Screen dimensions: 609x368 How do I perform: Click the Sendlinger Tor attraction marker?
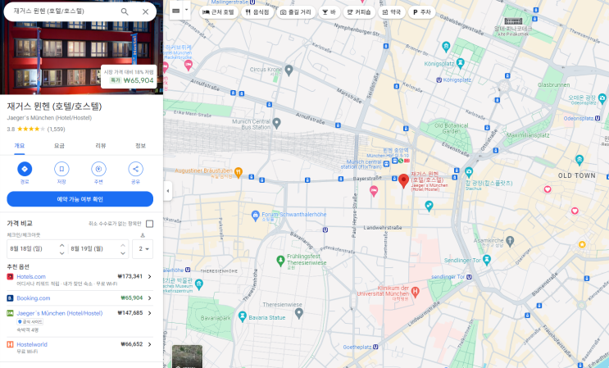point(487,260)
